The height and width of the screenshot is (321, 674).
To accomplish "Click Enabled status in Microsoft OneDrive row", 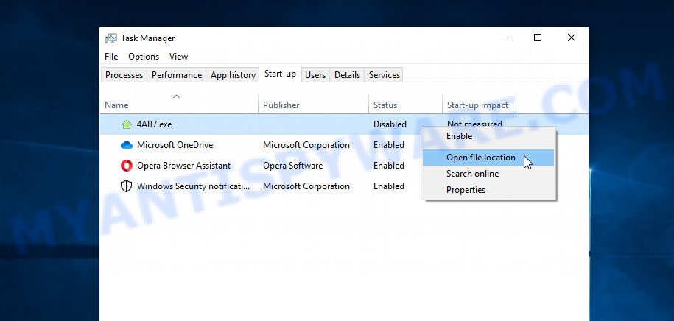I will point(389,145).
